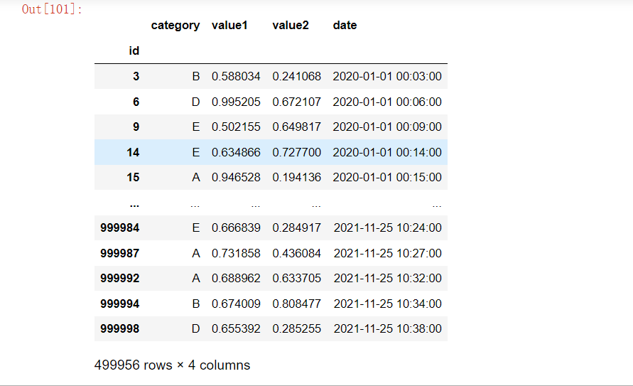Click value2 cell 0.633705
633x386 pixels.
coord(297,278)
